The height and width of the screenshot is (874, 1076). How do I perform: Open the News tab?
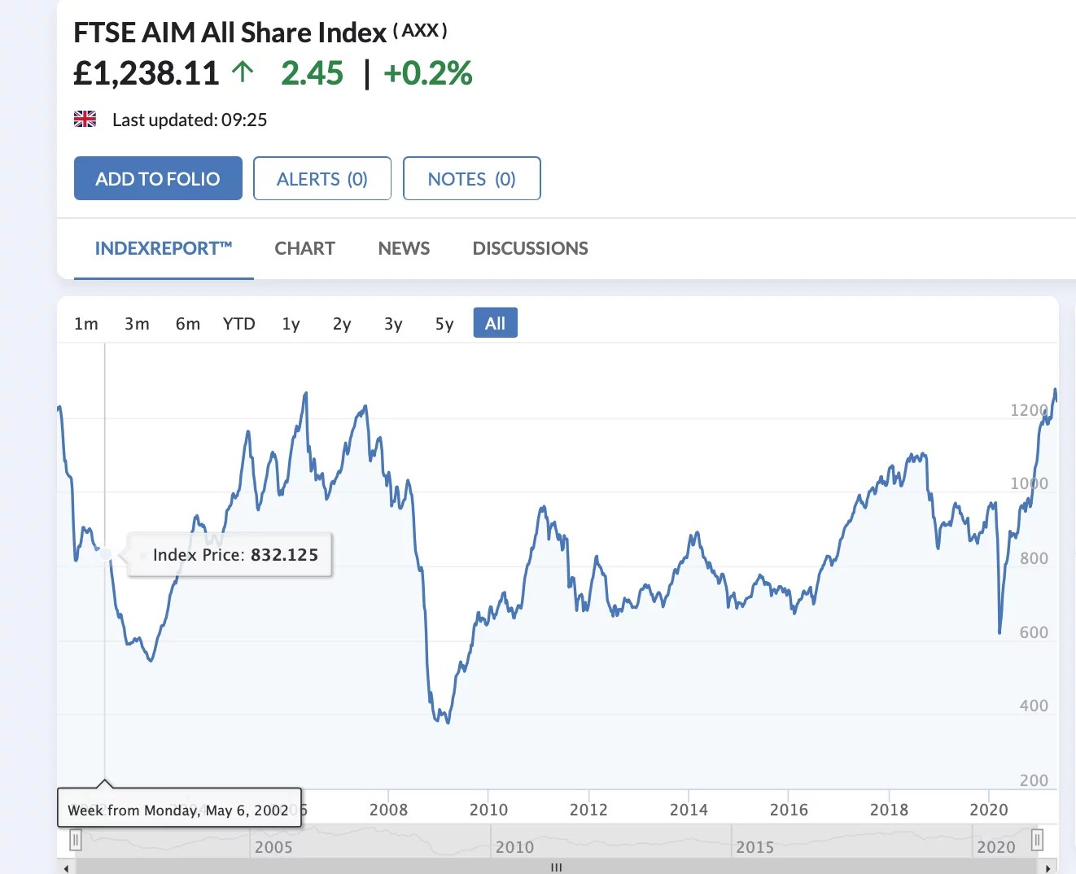tap(404, 248)
